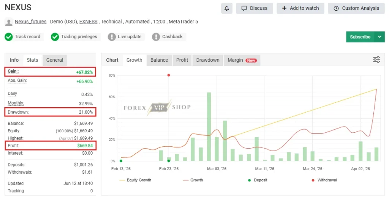The width and height of the screenshot is (389, 199).
Task: Open the Nexus_futures profile link
Action: 30,22
